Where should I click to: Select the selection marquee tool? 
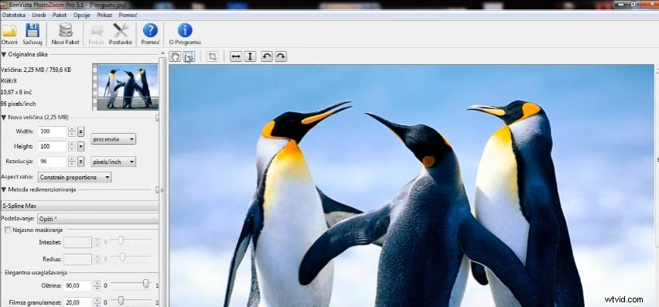(190, 56)
